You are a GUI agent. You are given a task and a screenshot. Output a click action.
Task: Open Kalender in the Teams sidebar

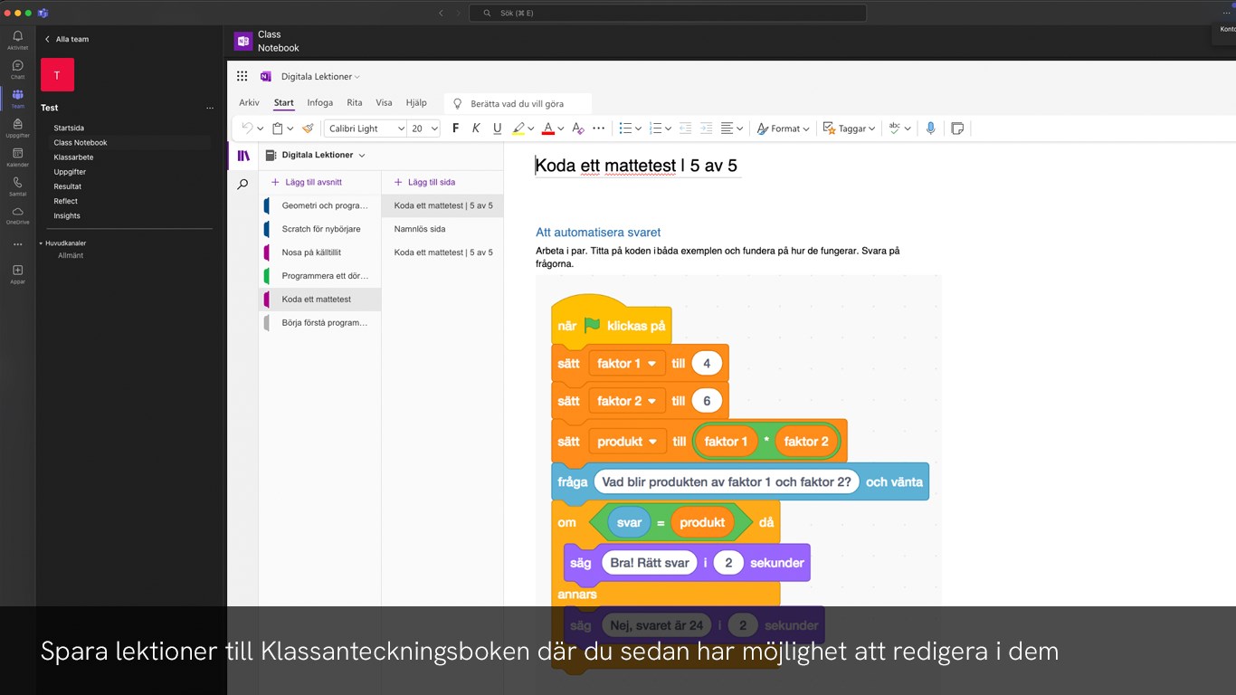tap(17, 157)
